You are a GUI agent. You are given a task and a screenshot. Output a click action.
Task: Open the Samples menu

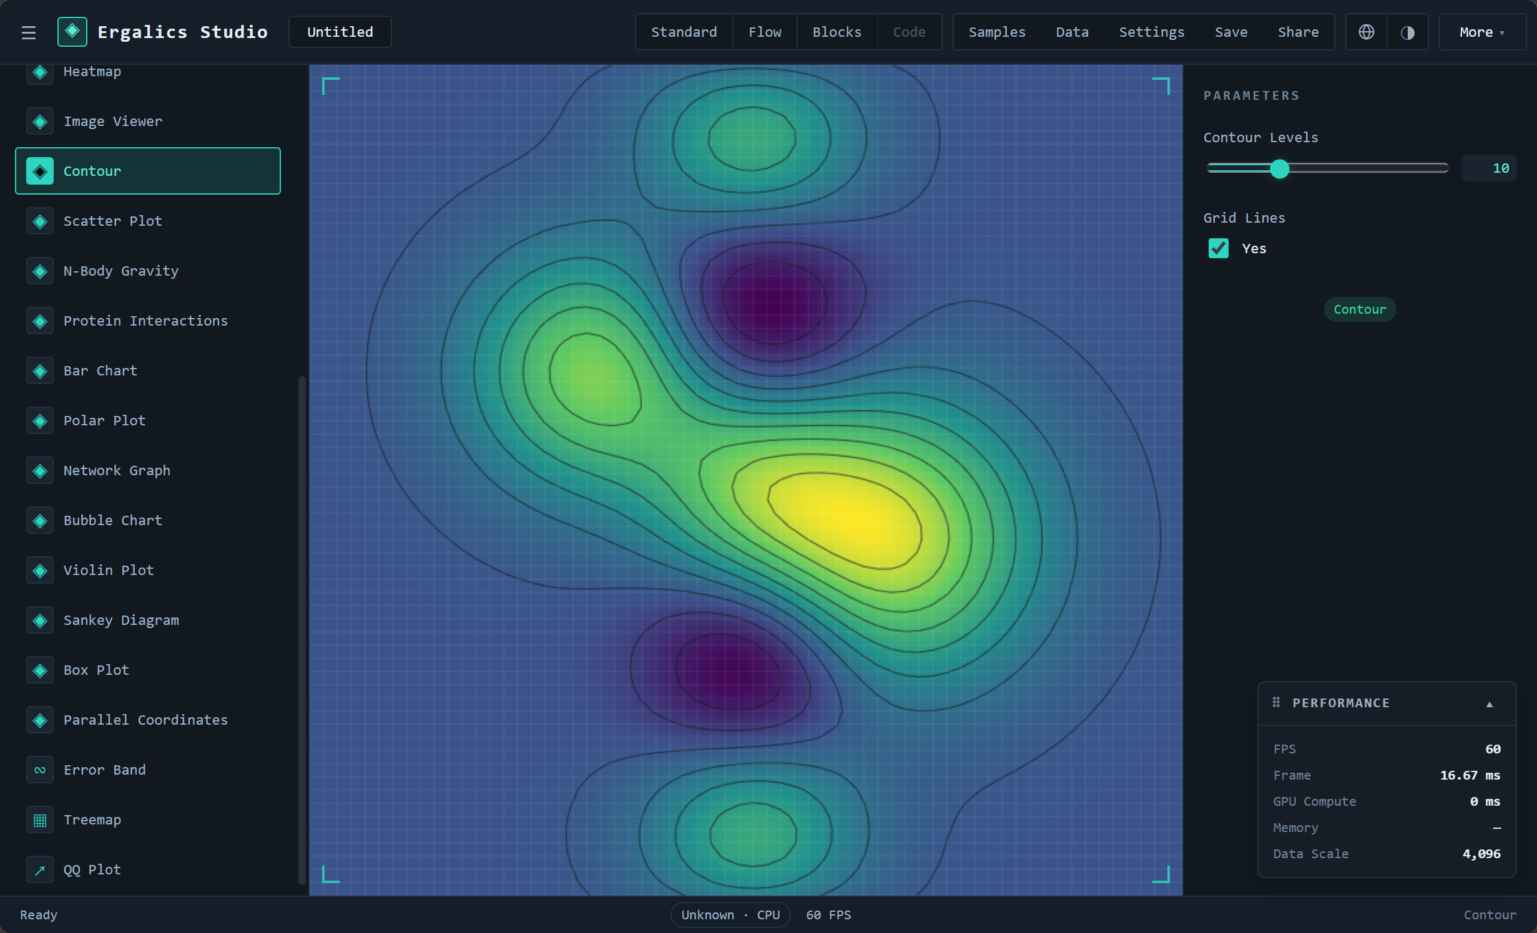(997, 32)
